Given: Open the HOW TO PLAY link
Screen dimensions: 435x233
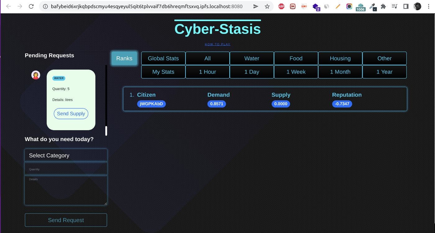Looking at the screenshot, I should (x=217, y=44).
